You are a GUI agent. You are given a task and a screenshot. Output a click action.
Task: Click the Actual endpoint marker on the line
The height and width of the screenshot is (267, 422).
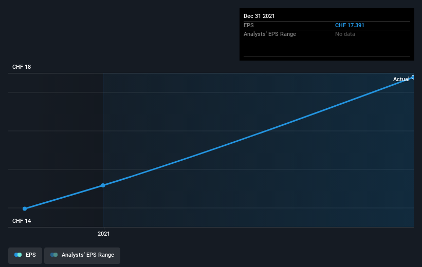[x=413, y=77]
